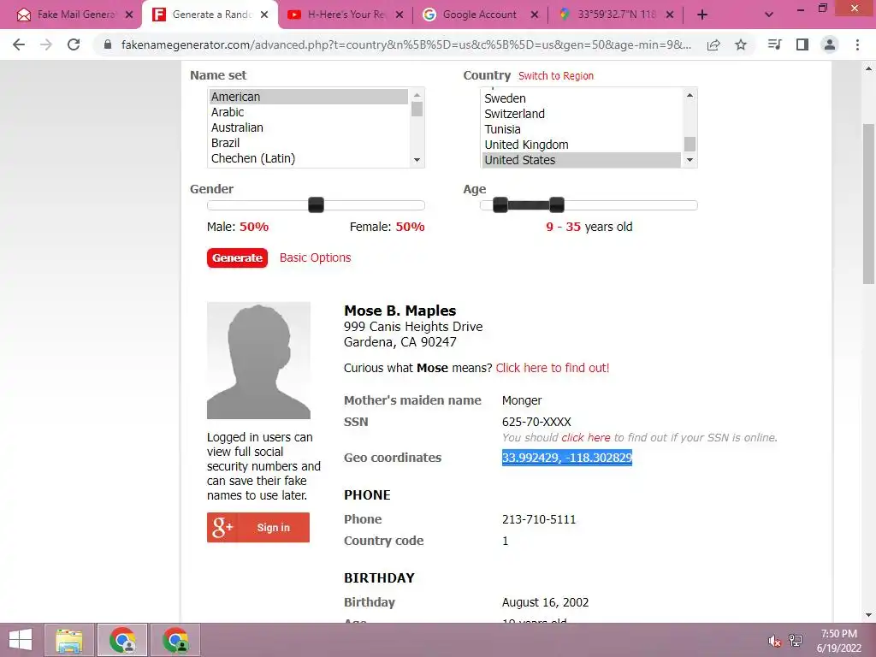
Task: Go back to the previous page
Action: click(x=19, y=44)
